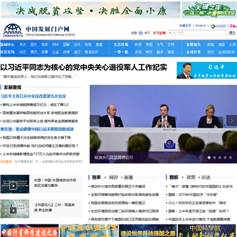The image size is (237, 237).
Task: Click the search submit button
Action: 232,33
